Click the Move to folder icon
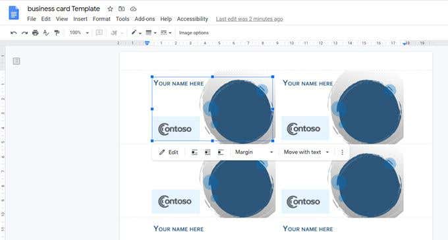Viewport: 448px width, 240px height. [x=122, y=9]
